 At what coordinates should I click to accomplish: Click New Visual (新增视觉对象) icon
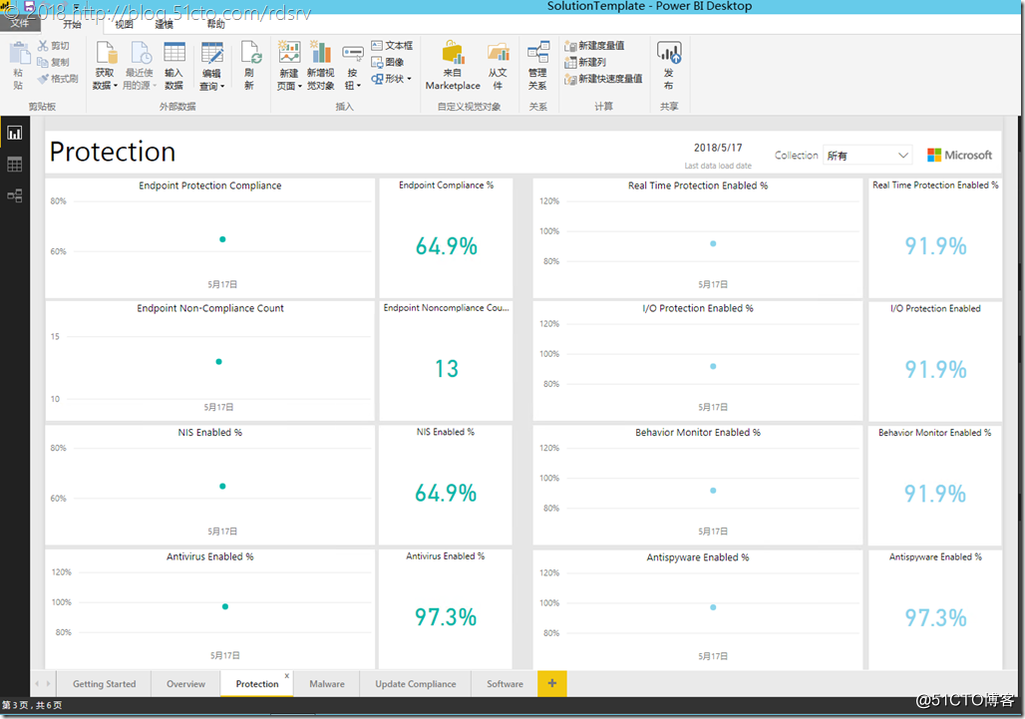click(x=320, y=52)
